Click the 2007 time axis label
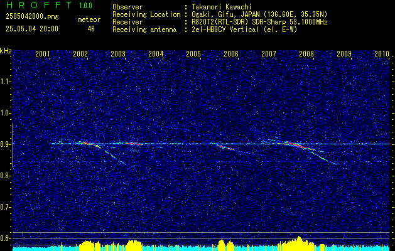The image size is (395, 251). click(269, 53)
